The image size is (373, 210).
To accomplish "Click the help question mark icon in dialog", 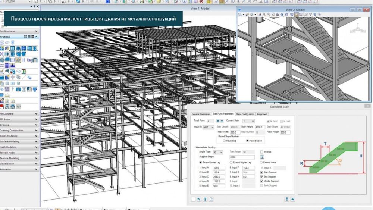I will (205, 199).
